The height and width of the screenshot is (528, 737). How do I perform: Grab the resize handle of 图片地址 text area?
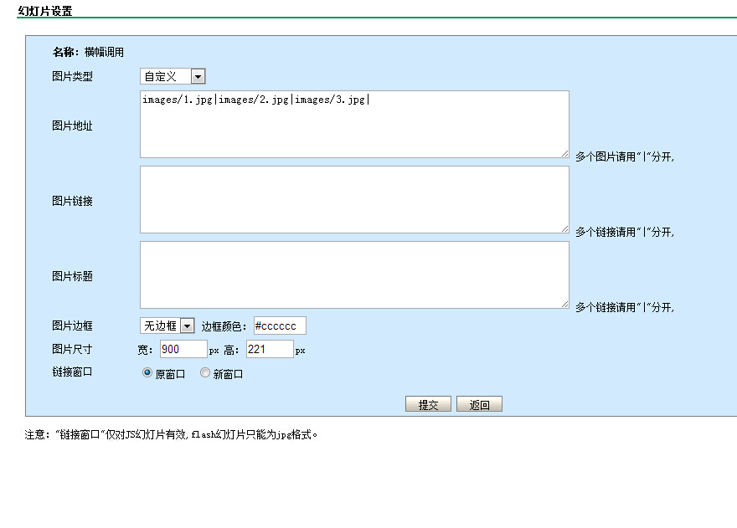(x=564, y=153)
